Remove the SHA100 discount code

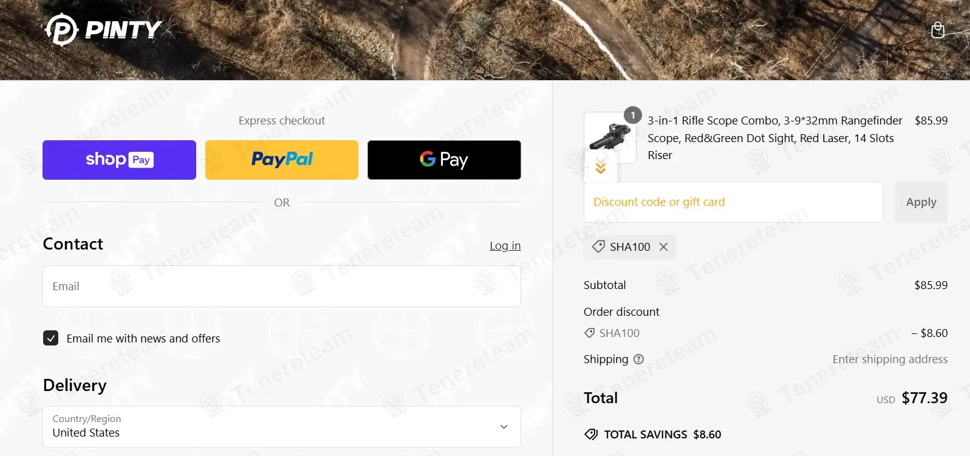663,247
